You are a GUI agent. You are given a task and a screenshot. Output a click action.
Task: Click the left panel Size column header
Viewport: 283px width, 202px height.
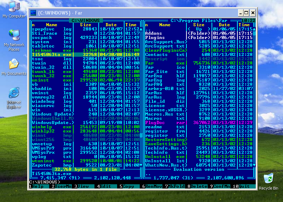[x=86, y=25]
